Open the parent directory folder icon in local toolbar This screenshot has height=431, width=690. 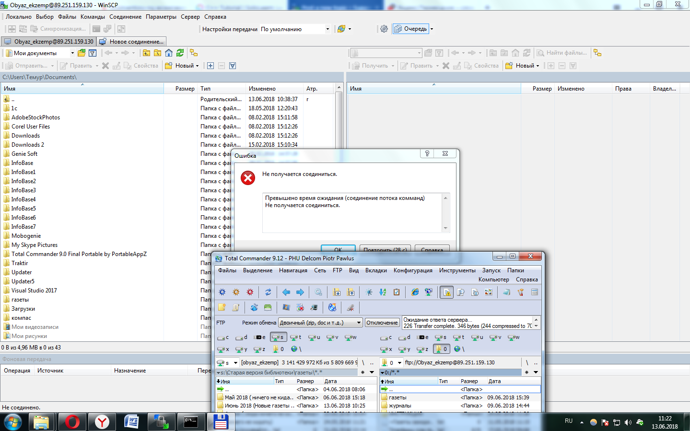146,53
